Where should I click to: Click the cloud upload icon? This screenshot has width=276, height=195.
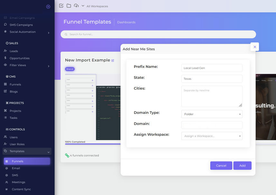pyautogui.click(x=76, y=6)
